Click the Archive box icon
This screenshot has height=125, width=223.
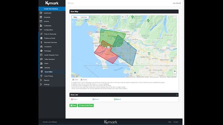tap(41, 21)
